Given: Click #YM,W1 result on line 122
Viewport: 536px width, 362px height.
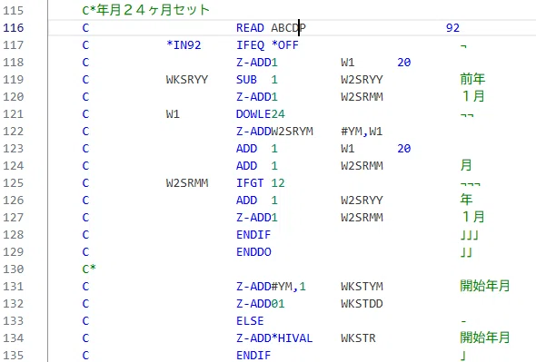Looking at the screenshot, I should pos(362,132).
